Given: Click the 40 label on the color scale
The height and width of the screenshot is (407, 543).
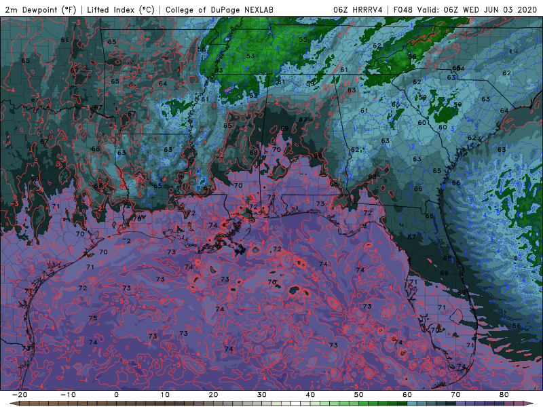Looking at the screenshot, I should point(310,395).
